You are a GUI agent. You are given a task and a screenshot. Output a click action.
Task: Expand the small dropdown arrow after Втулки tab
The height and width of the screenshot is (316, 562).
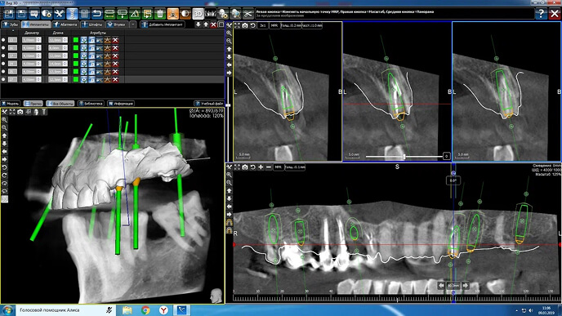133,24
